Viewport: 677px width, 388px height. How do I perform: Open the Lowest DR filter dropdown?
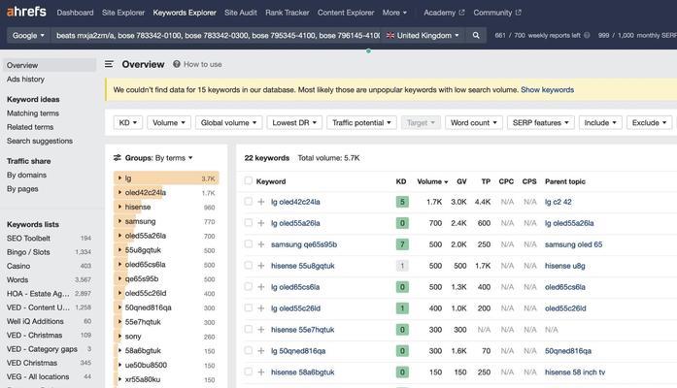294,123
